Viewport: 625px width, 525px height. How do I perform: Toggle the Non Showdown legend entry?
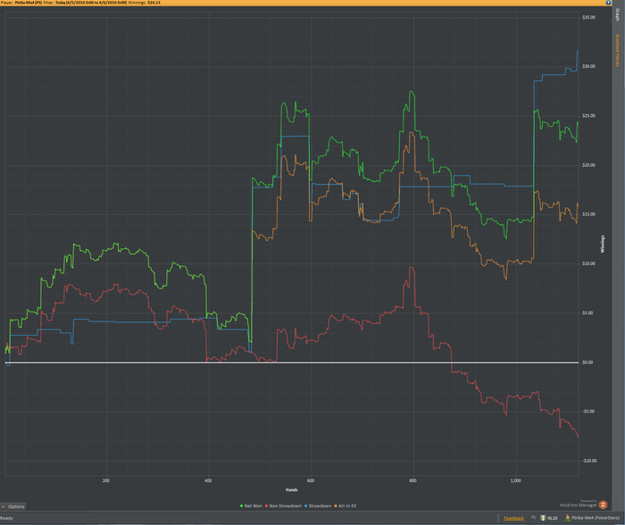pyautogui.click(x=283, y=506)
